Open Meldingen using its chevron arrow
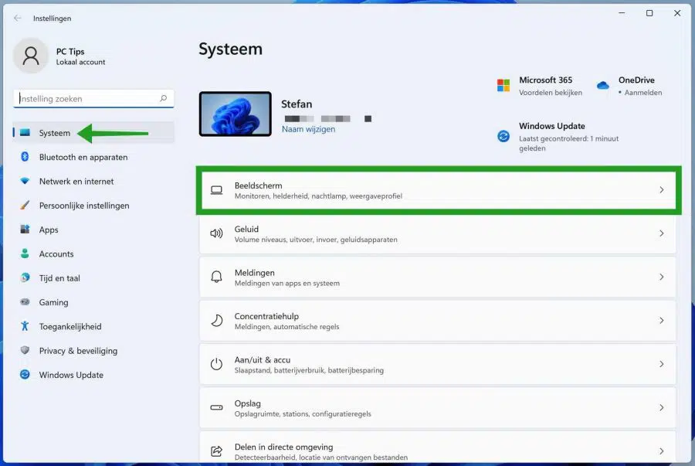 point(661,277)
